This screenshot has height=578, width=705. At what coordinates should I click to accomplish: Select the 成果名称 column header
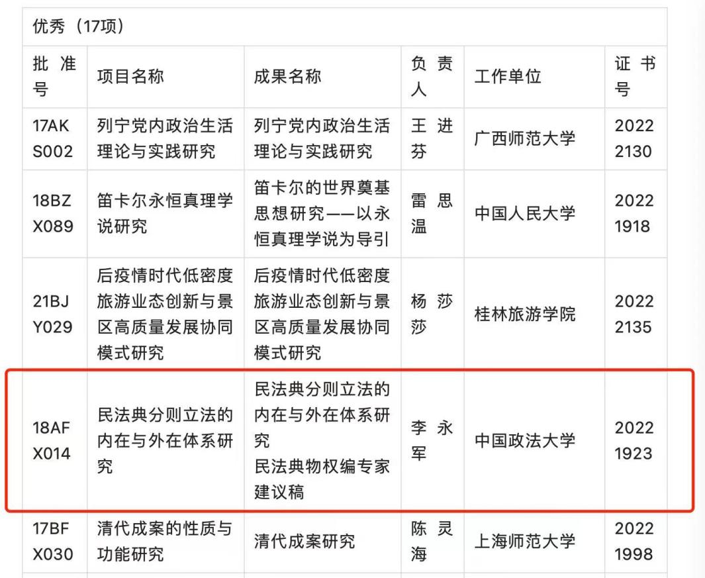(x=287, y=76)
